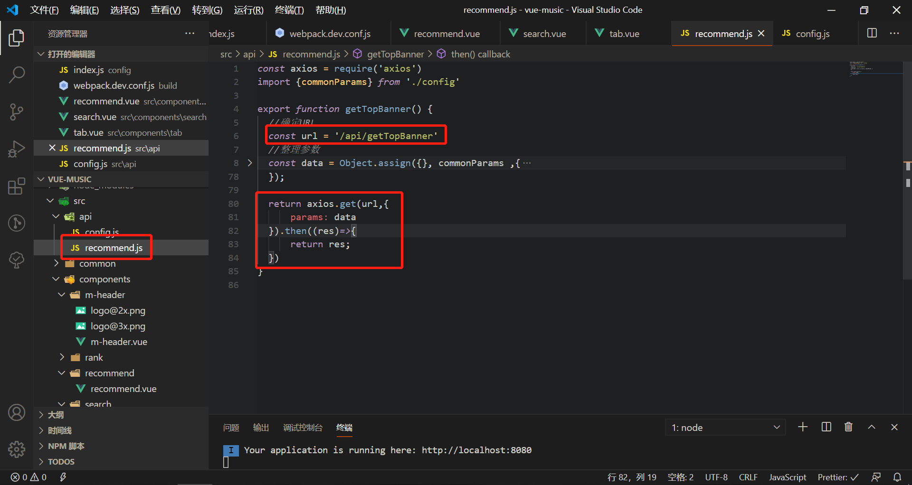This screenshot has width=912, height=485.
Task: Open the Extensions view icon
Action: [17, 186]
